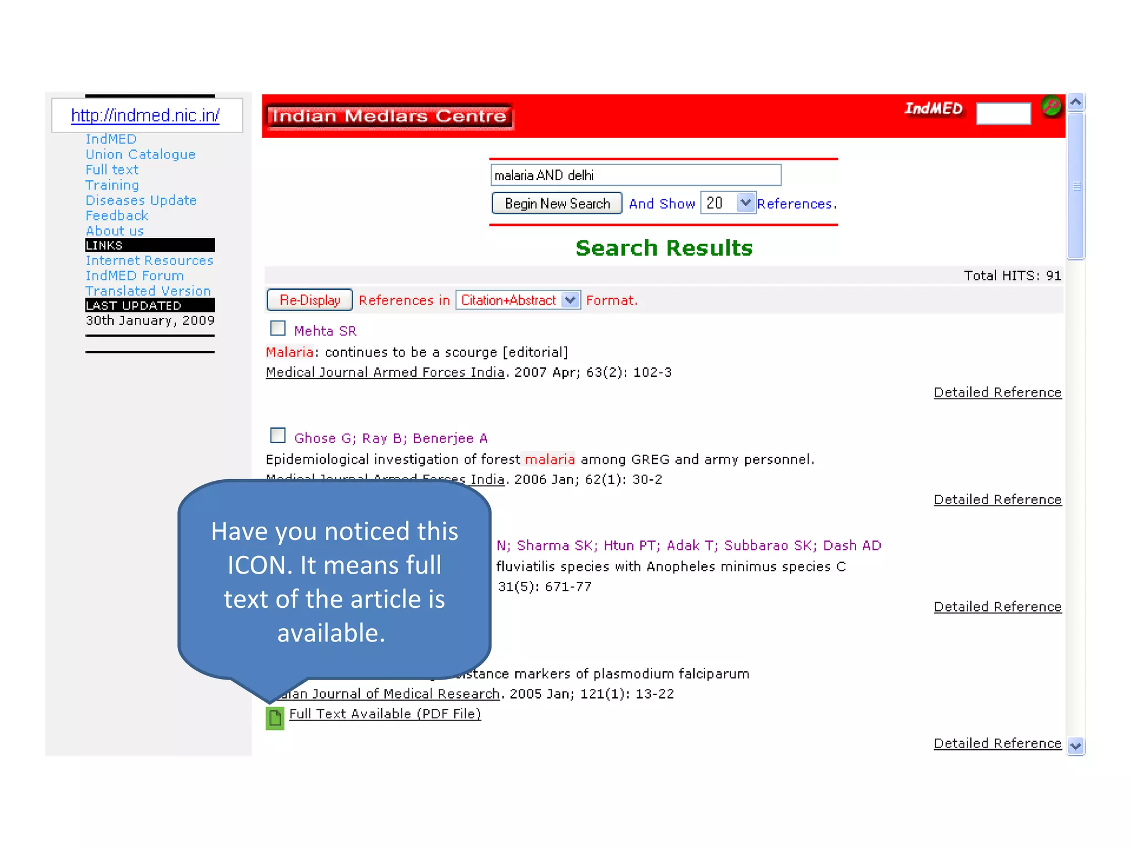Open Full Text Available (PDF File) link

pos(385,714)
